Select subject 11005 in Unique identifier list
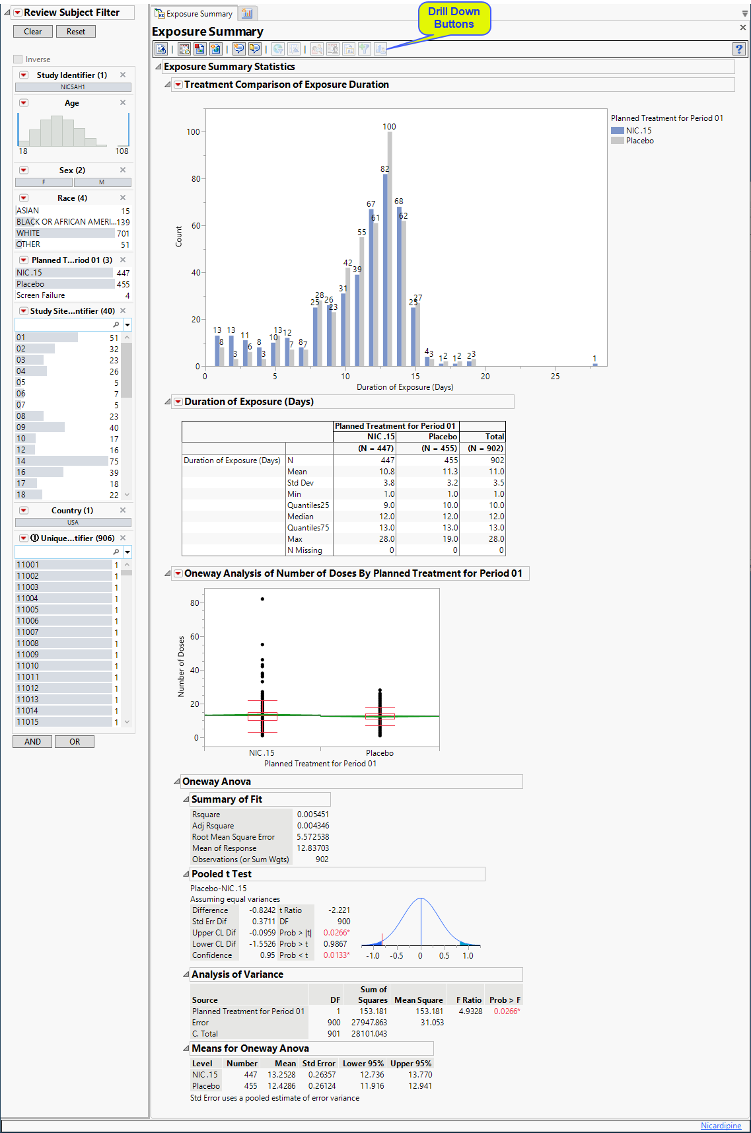The image size is (751, 1133). coord(63,610)
